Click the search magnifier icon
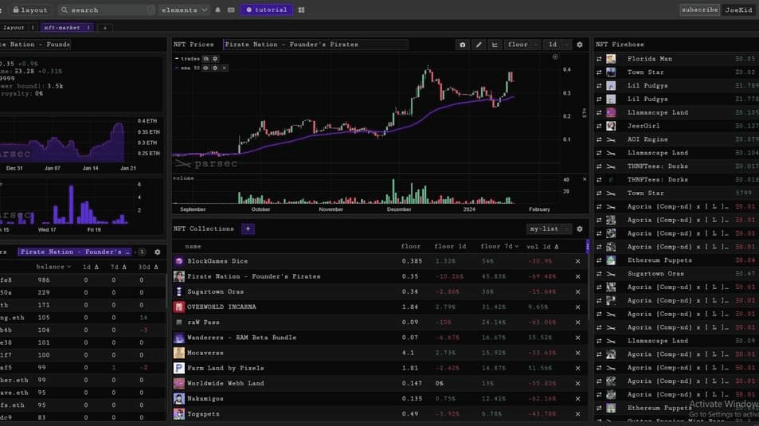Viewport: 759px width, 426px height. (65, 10)
